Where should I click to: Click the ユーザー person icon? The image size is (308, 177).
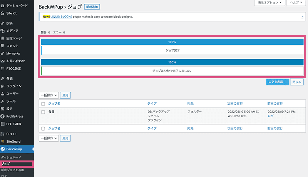2,94
